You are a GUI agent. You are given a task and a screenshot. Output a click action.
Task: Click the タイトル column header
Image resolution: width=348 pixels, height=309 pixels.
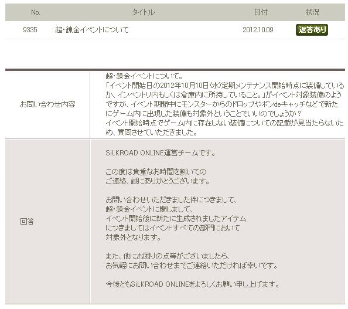[x=144, y=12]
